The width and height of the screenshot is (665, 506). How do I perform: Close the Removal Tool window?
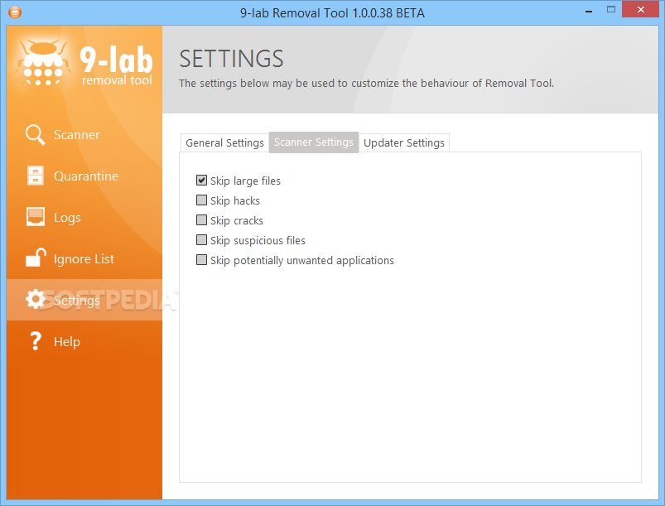640,9
